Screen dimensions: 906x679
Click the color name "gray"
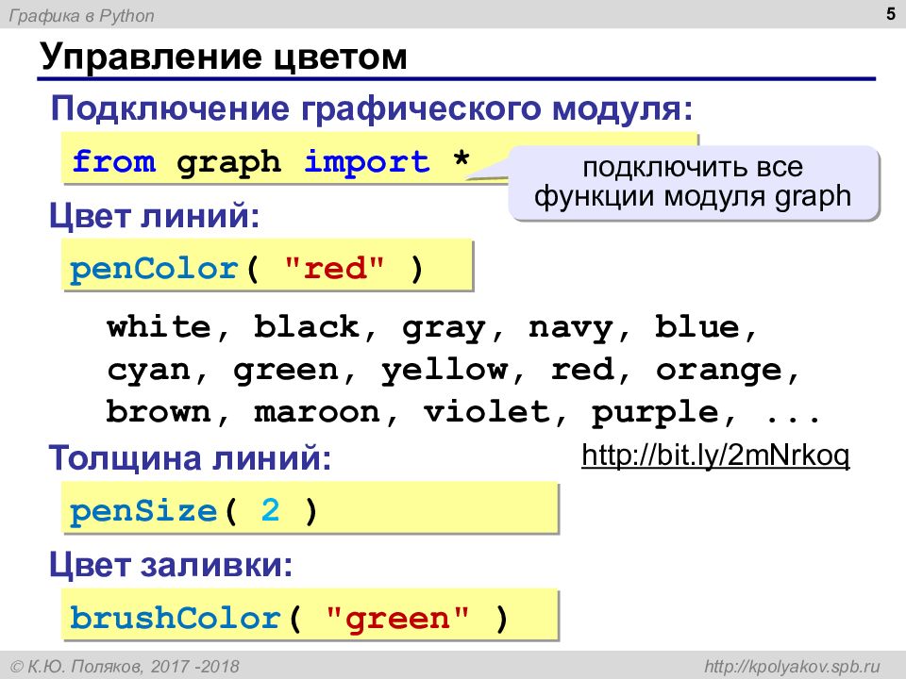(x=444, y=329)
